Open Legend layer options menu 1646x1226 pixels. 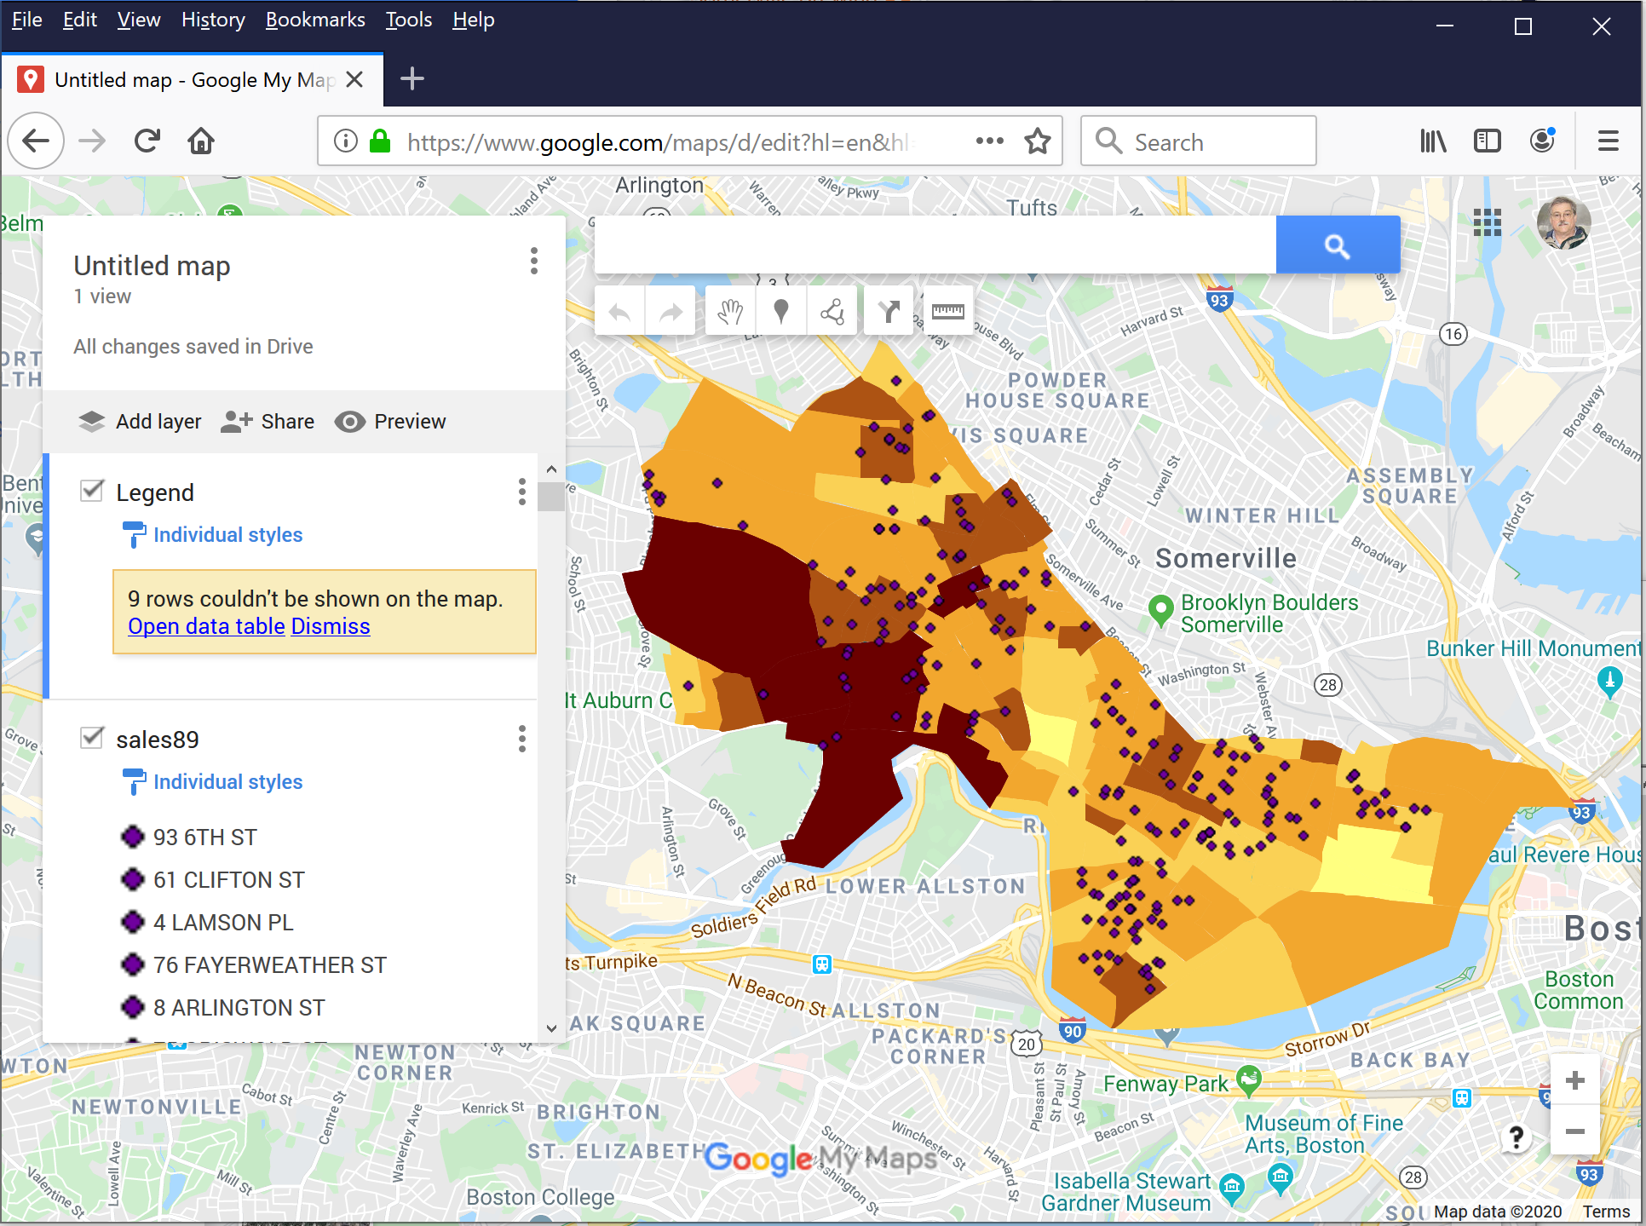[x=522, y=492]
